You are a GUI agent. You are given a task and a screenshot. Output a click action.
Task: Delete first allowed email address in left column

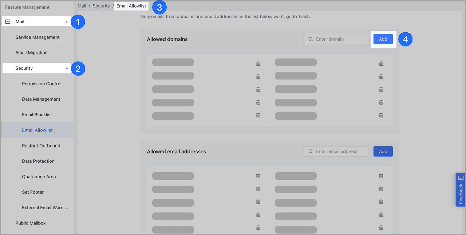pyautogui.click(x=258, y=176)
